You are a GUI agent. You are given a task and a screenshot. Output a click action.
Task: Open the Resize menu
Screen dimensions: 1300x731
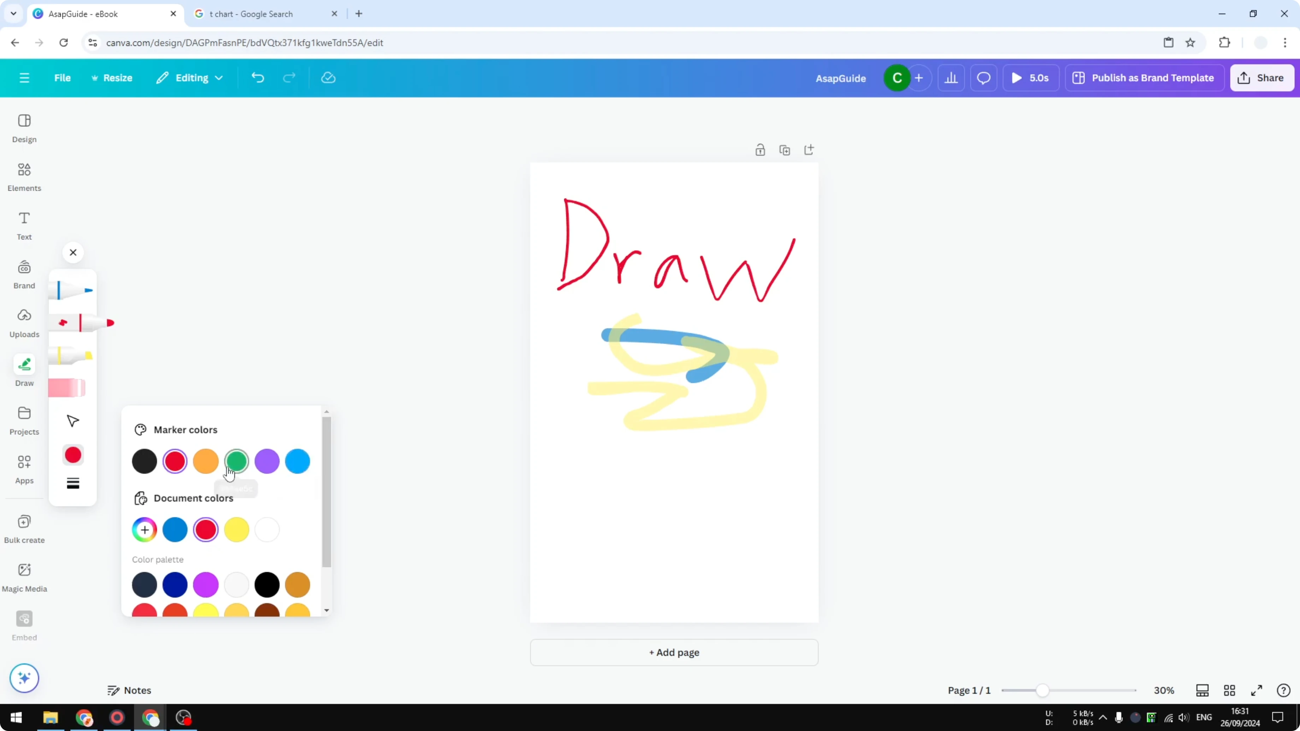click(112, 78)
